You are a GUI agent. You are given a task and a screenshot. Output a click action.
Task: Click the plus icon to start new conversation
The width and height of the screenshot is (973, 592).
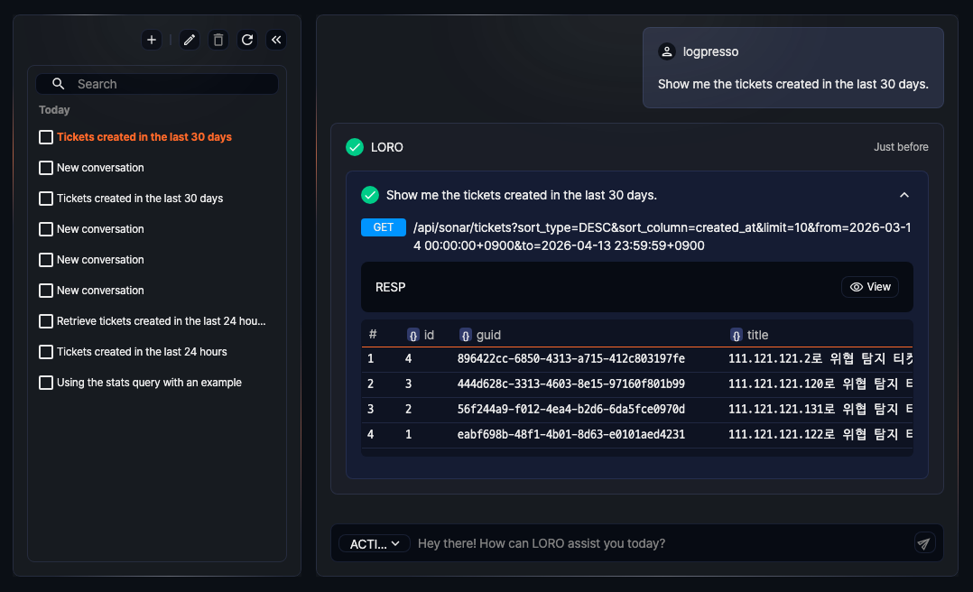tap(152, 40)
